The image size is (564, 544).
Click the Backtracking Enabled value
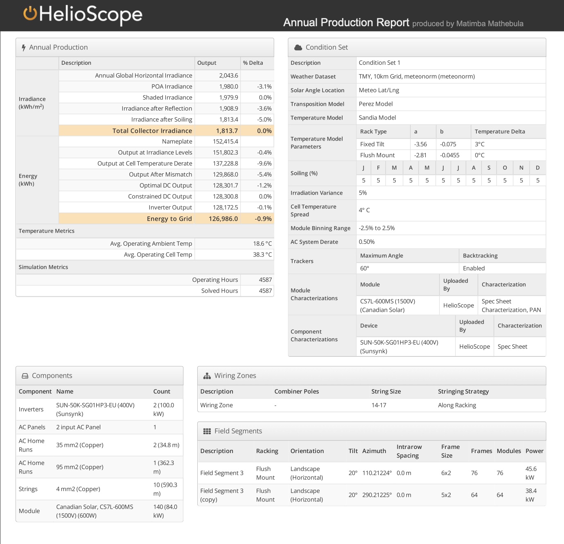(474, 268)
